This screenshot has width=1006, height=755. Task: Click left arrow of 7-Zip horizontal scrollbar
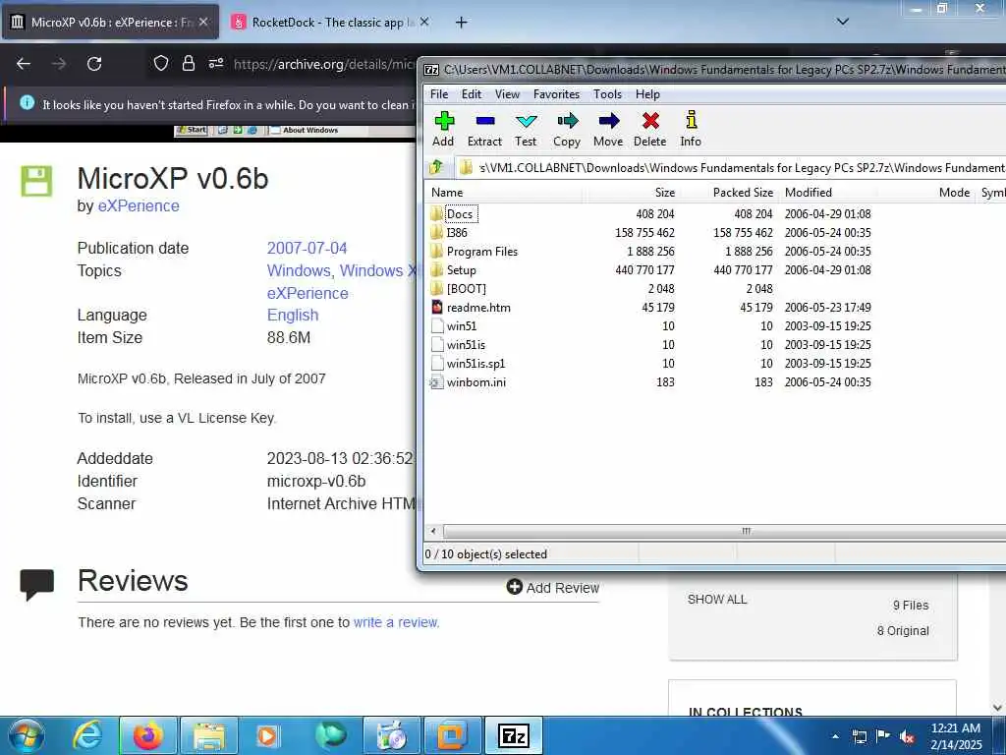(x=433, y=531)
